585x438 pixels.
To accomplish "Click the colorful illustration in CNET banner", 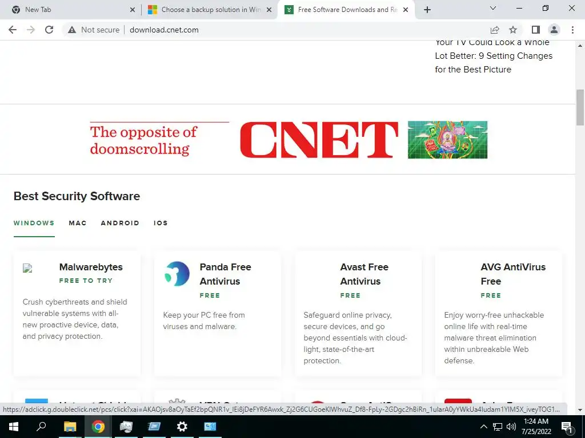I will pos(447,140).
